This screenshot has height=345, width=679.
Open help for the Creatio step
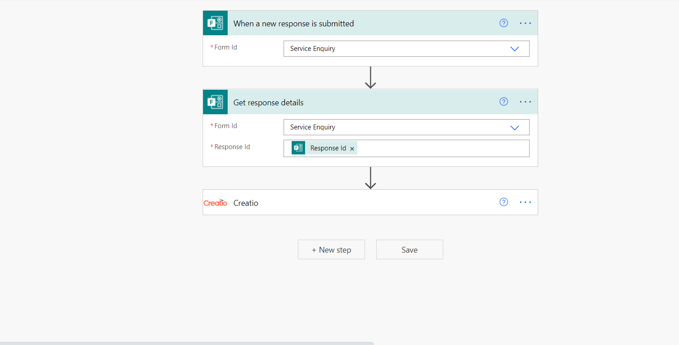(504, 202)
